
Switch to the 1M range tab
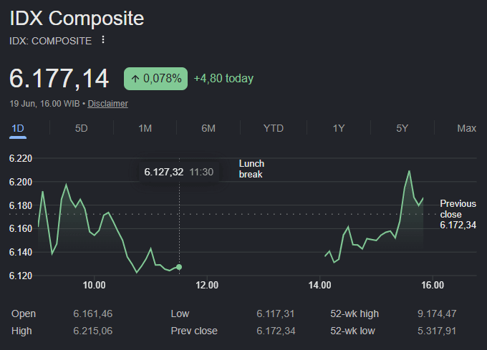point(145,128)
